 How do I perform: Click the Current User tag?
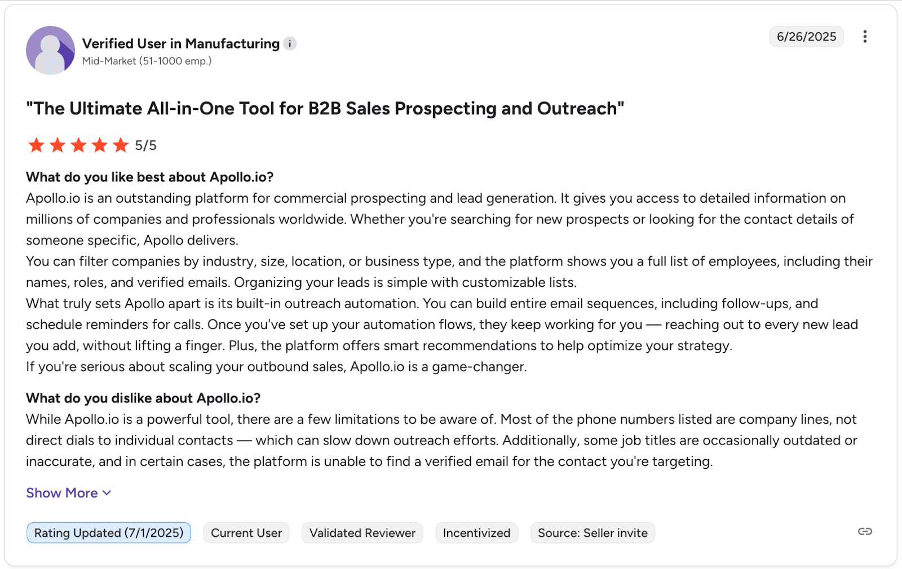(246, 533)
